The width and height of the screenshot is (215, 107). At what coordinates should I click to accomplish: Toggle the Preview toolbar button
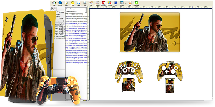tap(103, 3)
